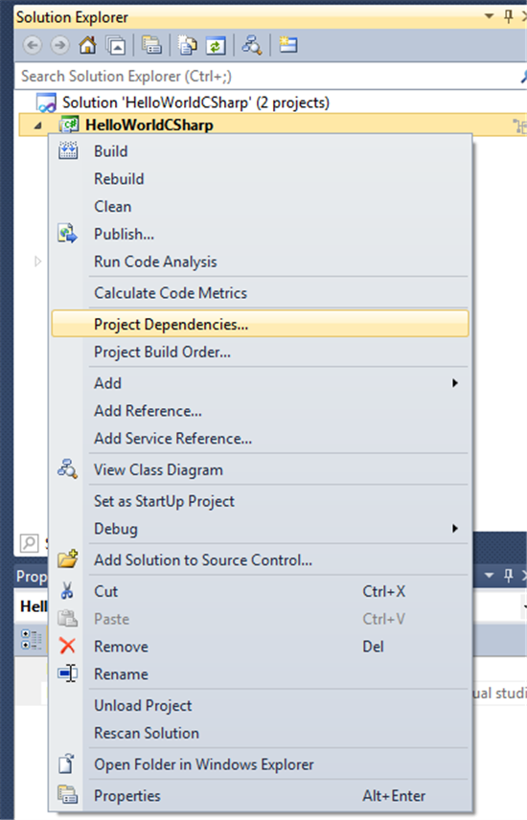This screenshot has height=820, width=527.
Task: Click the Home icon in Solution Explorer toolbar
Action: pyautogui.click(x=87, y=45)
